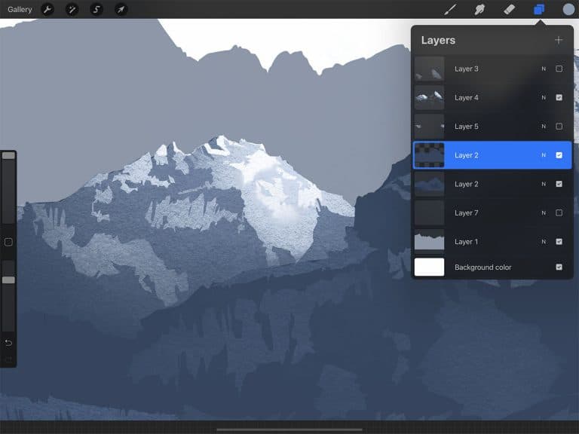The width and height of the screenshot is (579, 434).
Task: Select the Paint brush tool
Action: tap(450, 9)
